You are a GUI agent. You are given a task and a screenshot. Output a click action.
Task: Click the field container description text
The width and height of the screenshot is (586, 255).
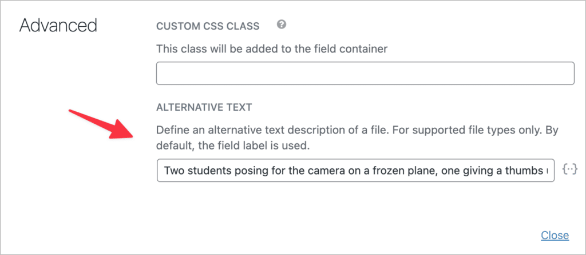click(272, 48)
